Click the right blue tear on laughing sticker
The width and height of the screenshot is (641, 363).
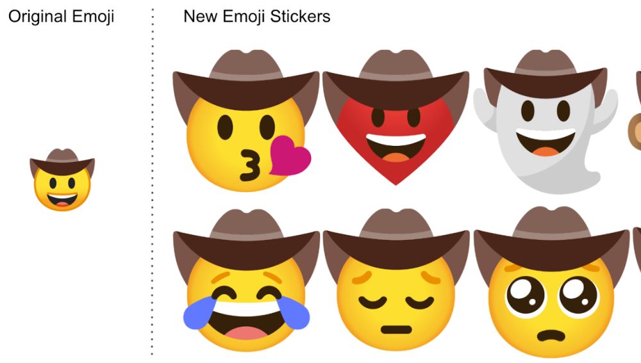[293, 313]
